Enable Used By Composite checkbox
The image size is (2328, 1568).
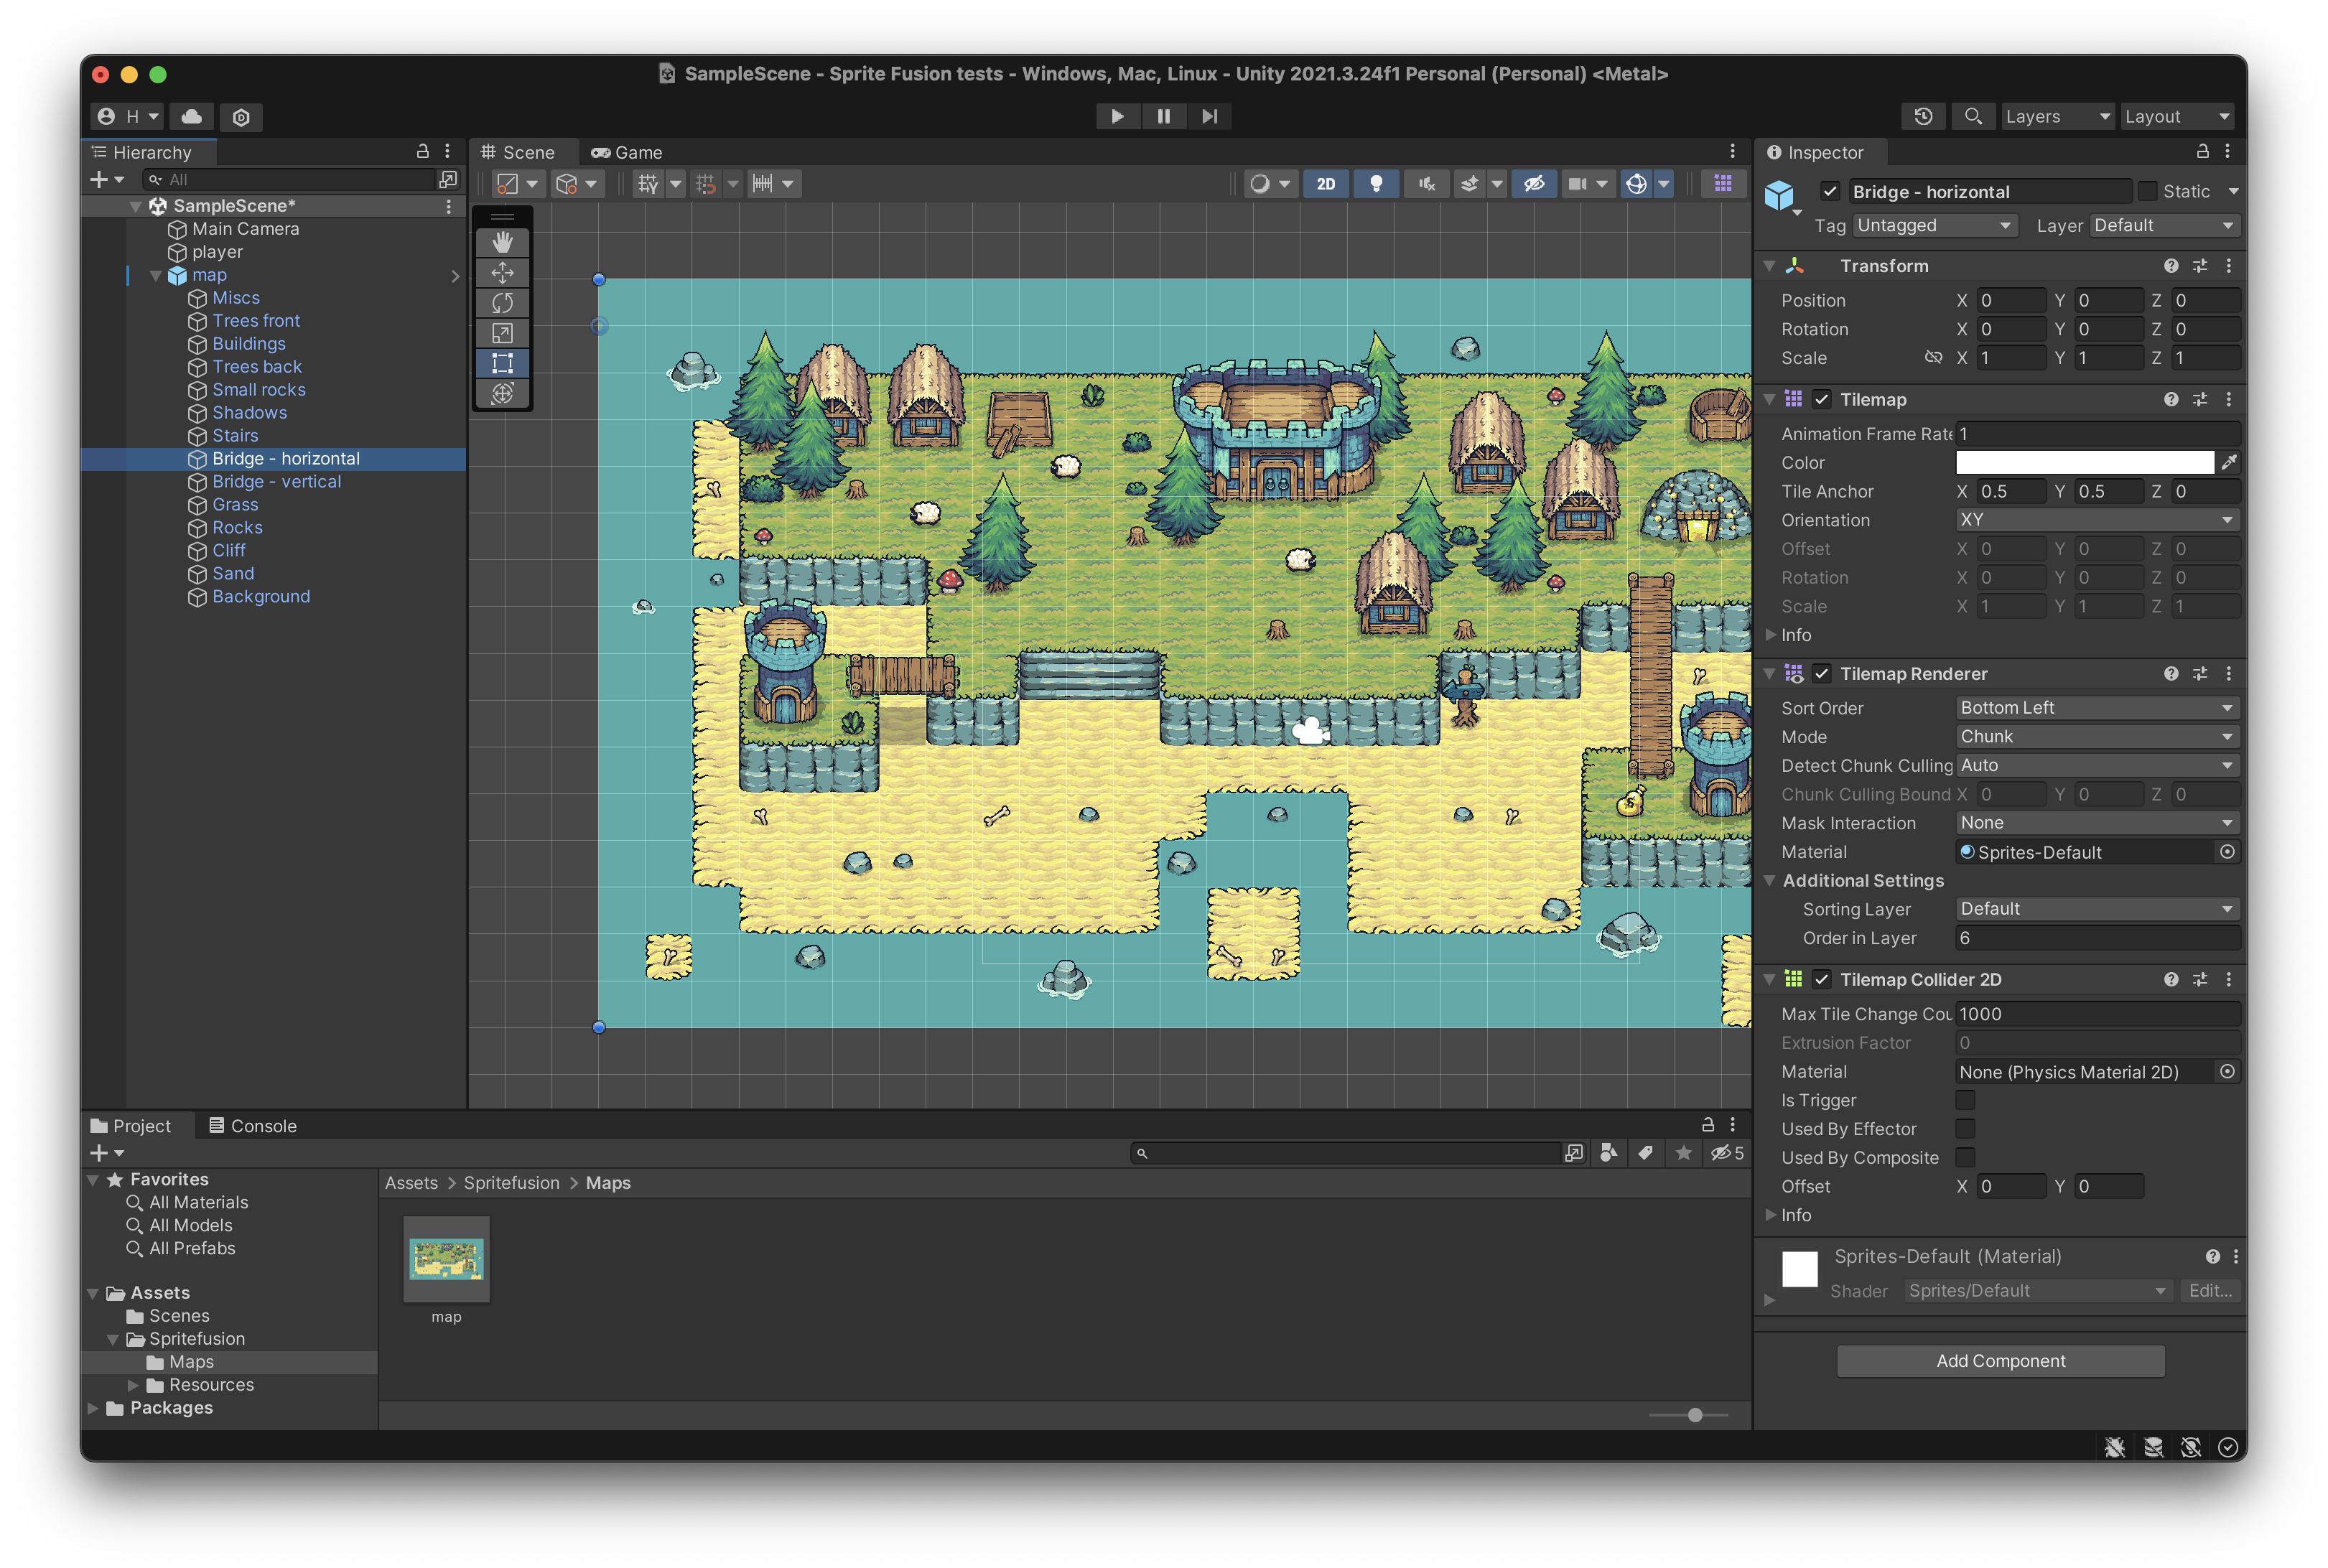point(1965,1158)
